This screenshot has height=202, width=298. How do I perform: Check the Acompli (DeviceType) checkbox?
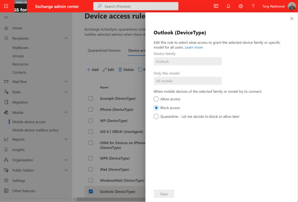(x=91, y=98)
